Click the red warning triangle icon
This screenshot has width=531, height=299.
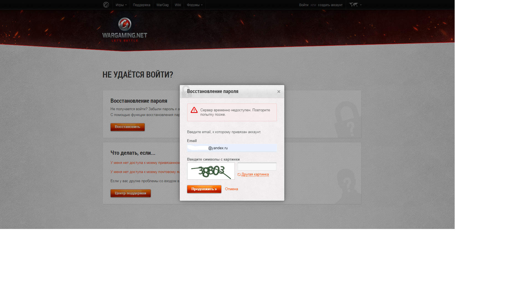[x=194, y=110]
